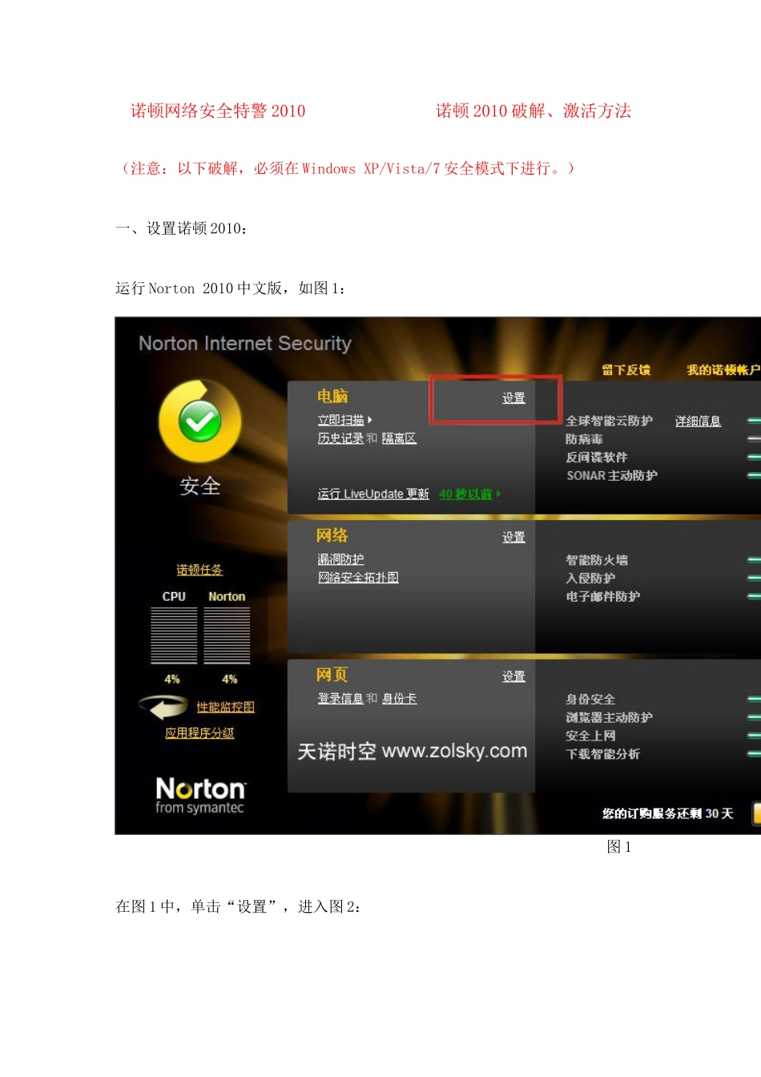Start a scan via 立即扫描
The width and height of the screenshot is (761, 1077).
click(x=340, y=420)
